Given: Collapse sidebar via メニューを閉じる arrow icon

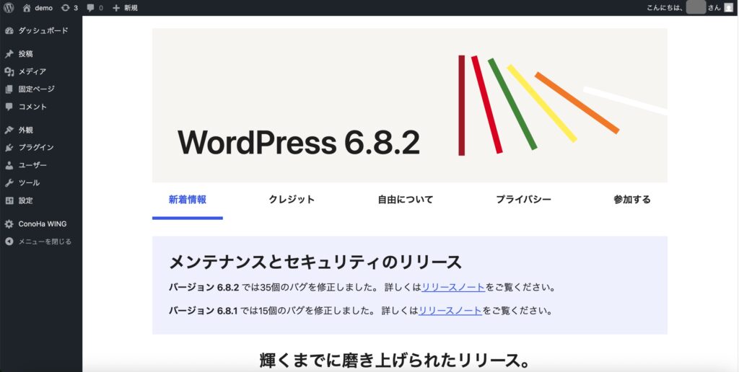Looking at the screenshot, I should (9, 242).
